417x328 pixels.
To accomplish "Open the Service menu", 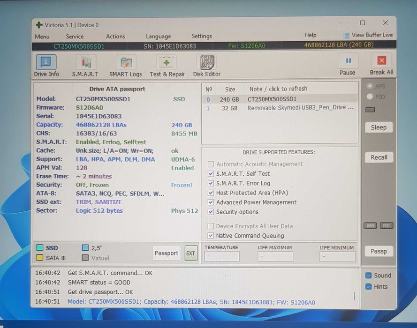I will click(75, 37).
